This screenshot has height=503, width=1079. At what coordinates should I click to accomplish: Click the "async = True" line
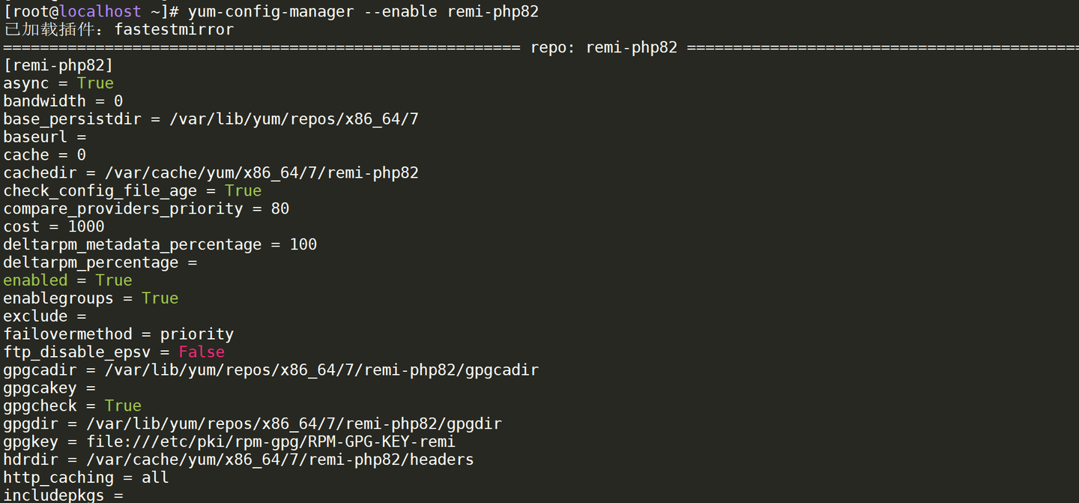coord(58,83)
